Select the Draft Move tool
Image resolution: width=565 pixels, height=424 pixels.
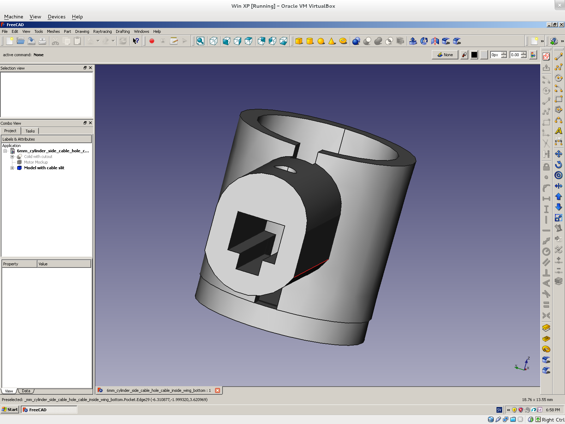click(x=559, y=154)
